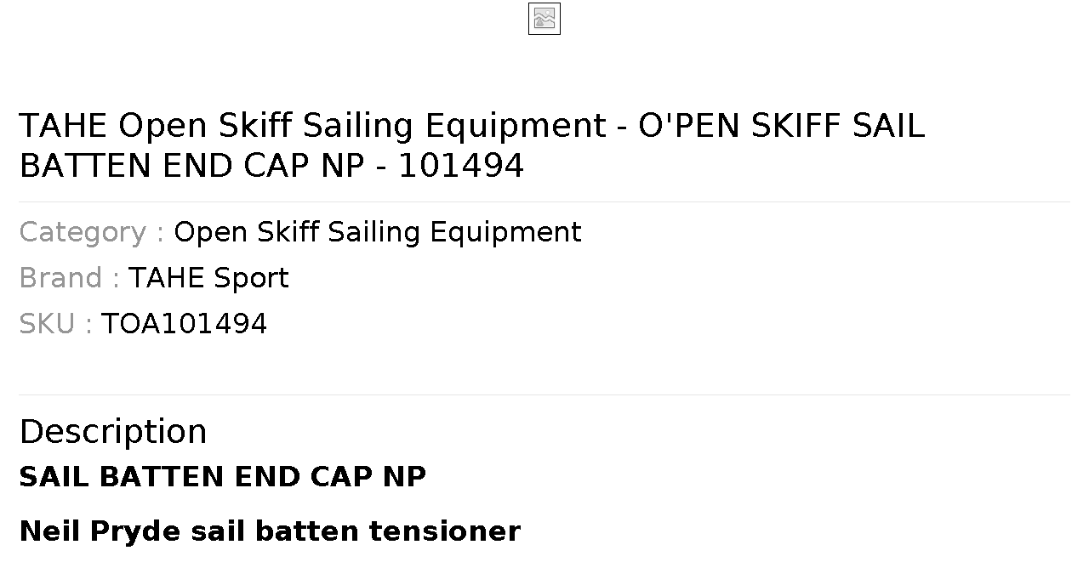Viewport: 1089px width, 579px height.
Task: Click the Description section heading
Action: tap(113, 431)
